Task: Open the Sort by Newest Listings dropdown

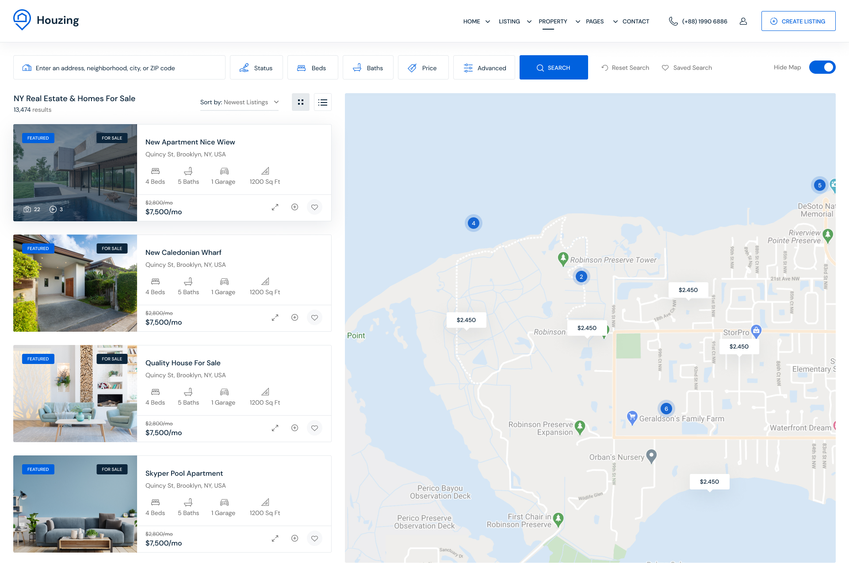Action: point(239,102)
